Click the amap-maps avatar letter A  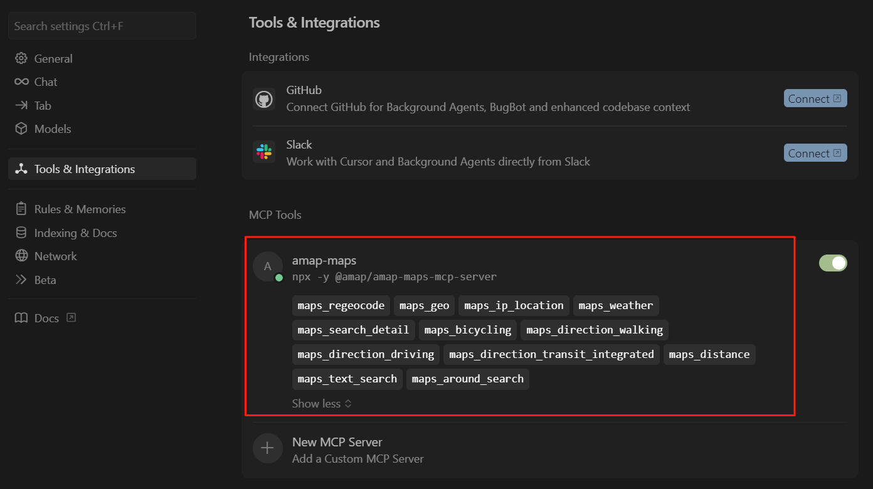268,266
